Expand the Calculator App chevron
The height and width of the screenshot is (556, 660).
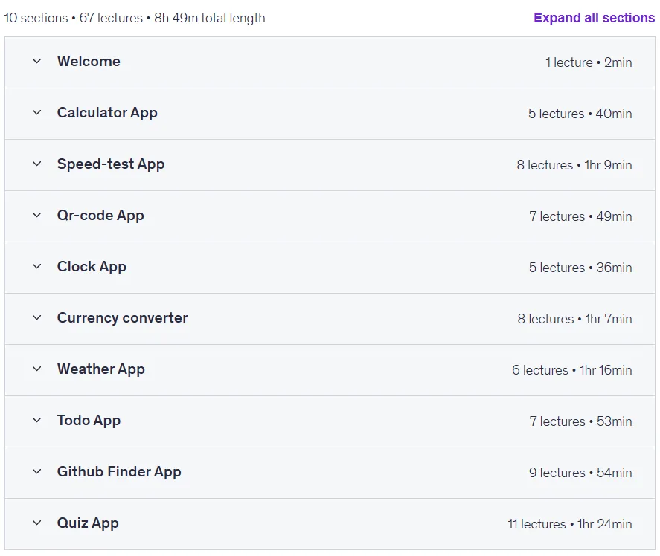37,113
